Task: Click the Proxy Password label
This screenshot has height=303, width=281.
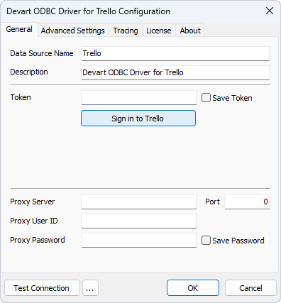Action: coord(38,240)
